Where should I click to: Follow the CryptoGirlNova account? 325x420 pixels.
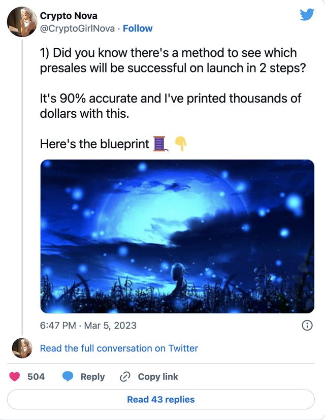pyautogui.click(x=138, y=28)
